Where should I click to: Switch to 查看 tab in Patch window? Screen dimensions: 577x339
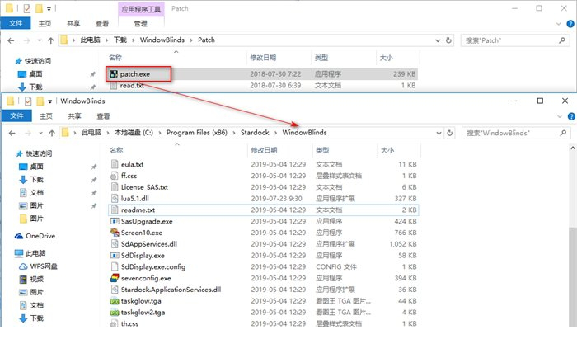102,24
